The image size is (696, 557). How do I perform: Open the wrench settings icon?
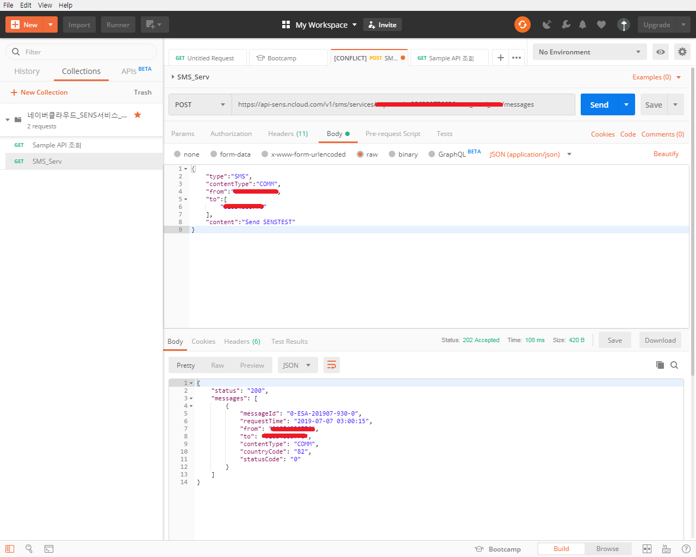pyautogui.click(x=566, y=24)
